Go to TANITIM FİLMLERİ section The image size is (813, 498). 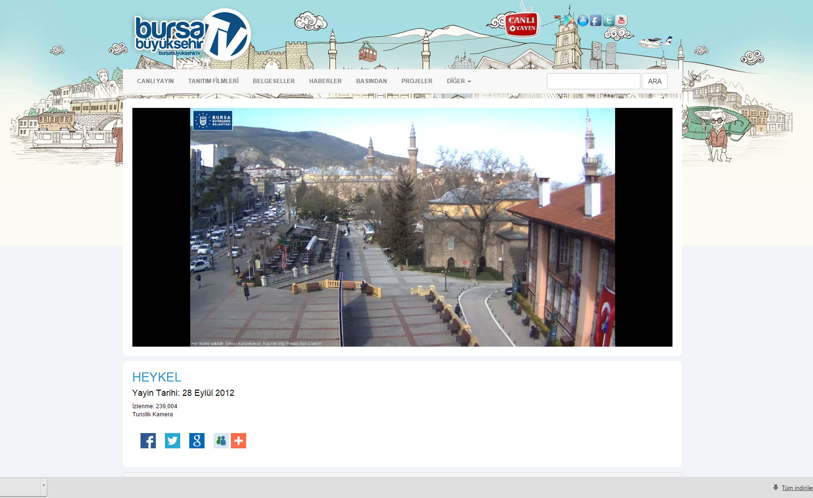click(x=213, y=81)
